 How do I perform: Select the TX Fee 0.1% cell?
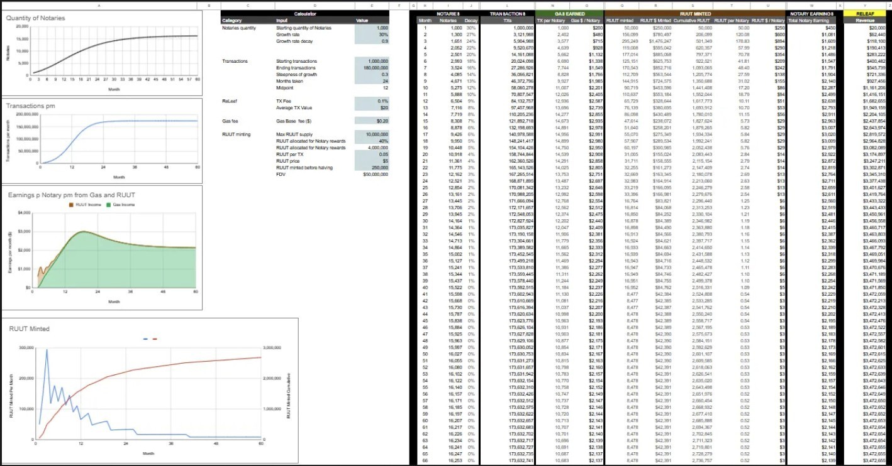[x=372, y=100]
